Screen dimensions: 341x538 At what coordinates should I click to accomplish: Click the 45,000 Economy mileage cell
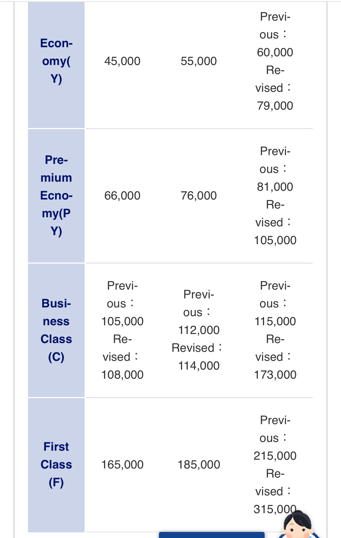[x=122, y=61]
